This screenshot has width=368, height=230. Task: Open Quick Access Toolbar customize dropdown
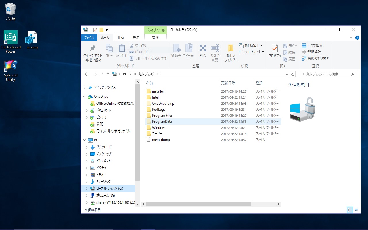[x=107, y=30]
